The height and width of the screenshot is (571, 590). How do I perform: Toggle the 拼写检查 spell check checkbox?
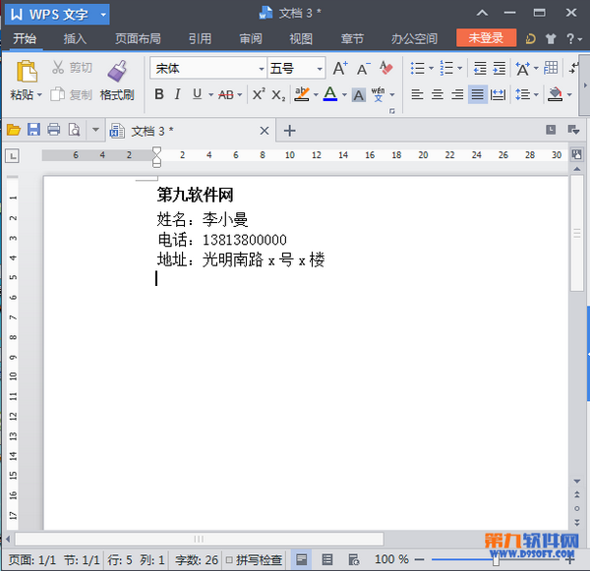click(229, 560)
